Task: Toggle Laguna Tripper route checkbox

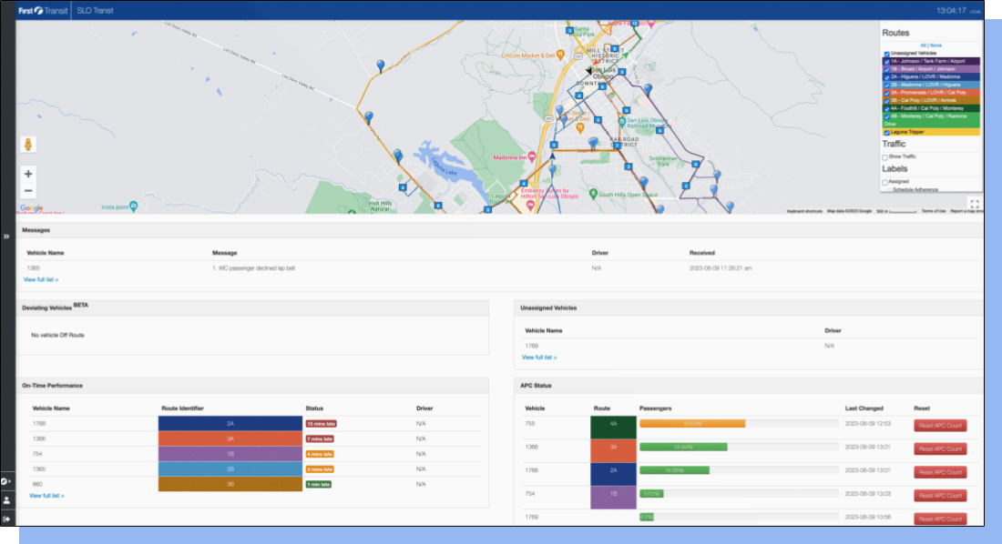Action: point(886,132)
